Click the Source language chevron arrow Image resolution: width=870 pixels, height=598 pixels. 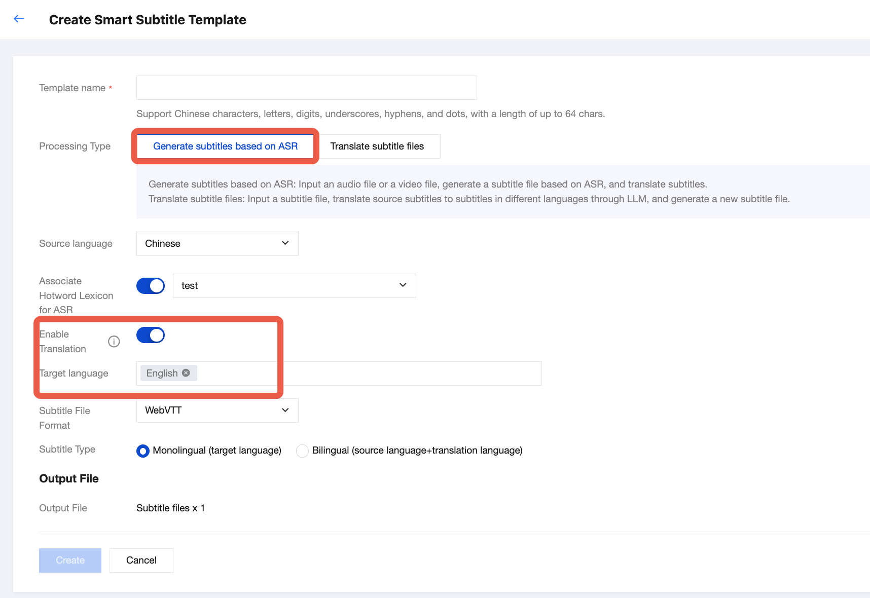point(285,243)
